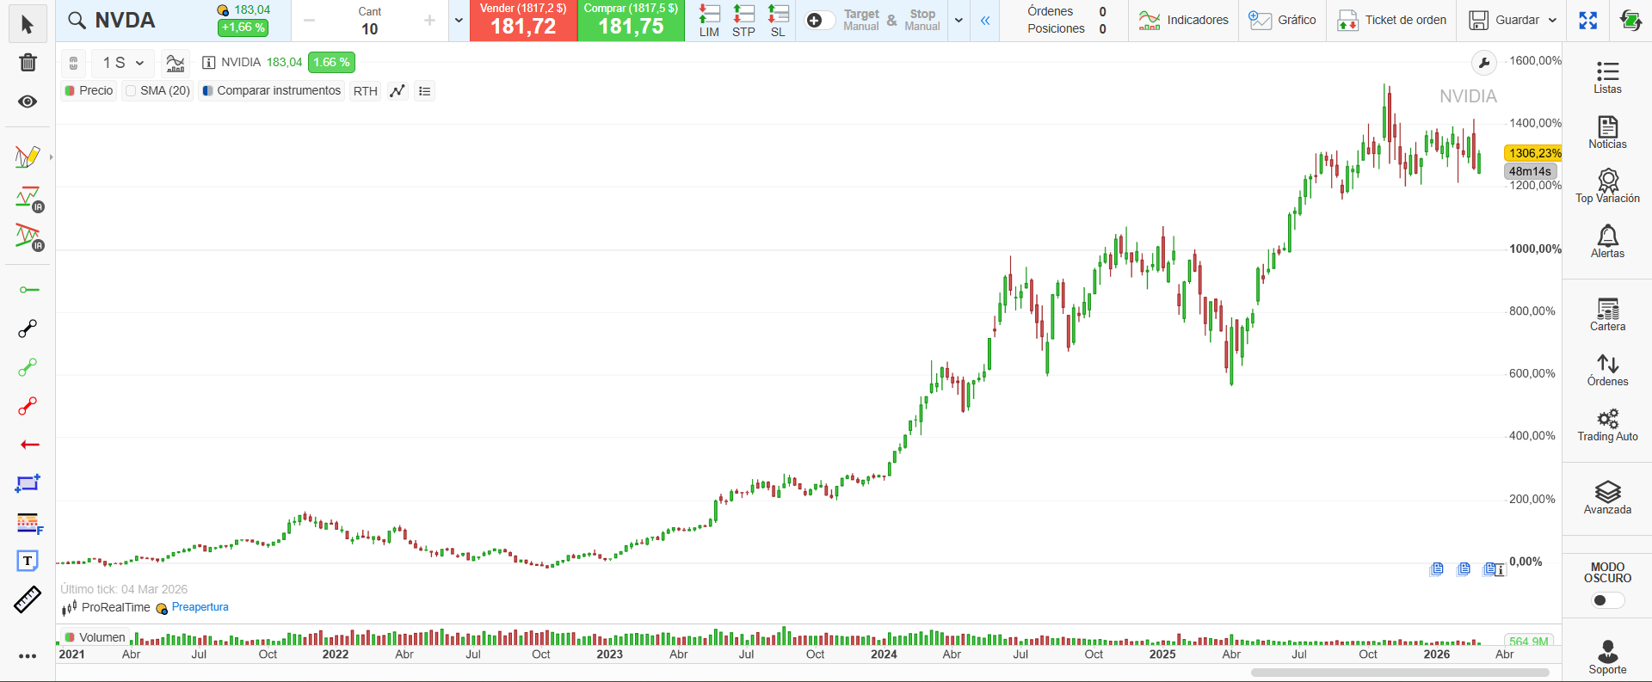Click the line chart style icon
Screen dimensions: 1652x682
click(398, 91)
